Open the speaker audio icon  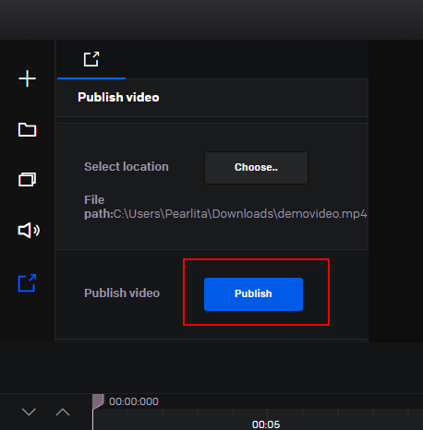[x=29, y=230]
